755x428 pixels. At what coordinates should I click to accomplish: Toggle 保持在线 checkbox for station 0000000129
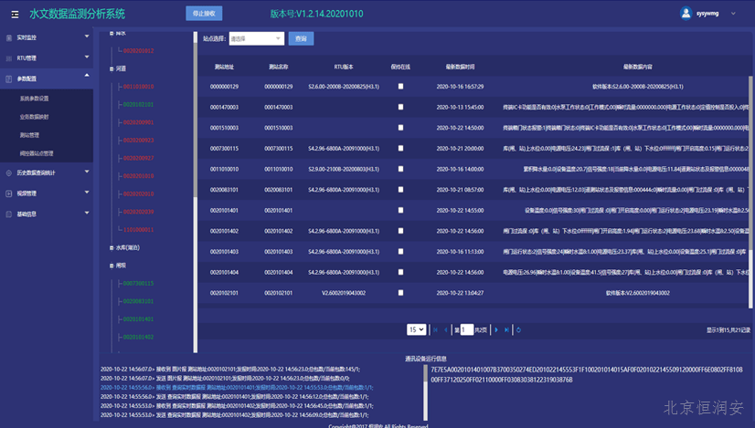point(400,87)
